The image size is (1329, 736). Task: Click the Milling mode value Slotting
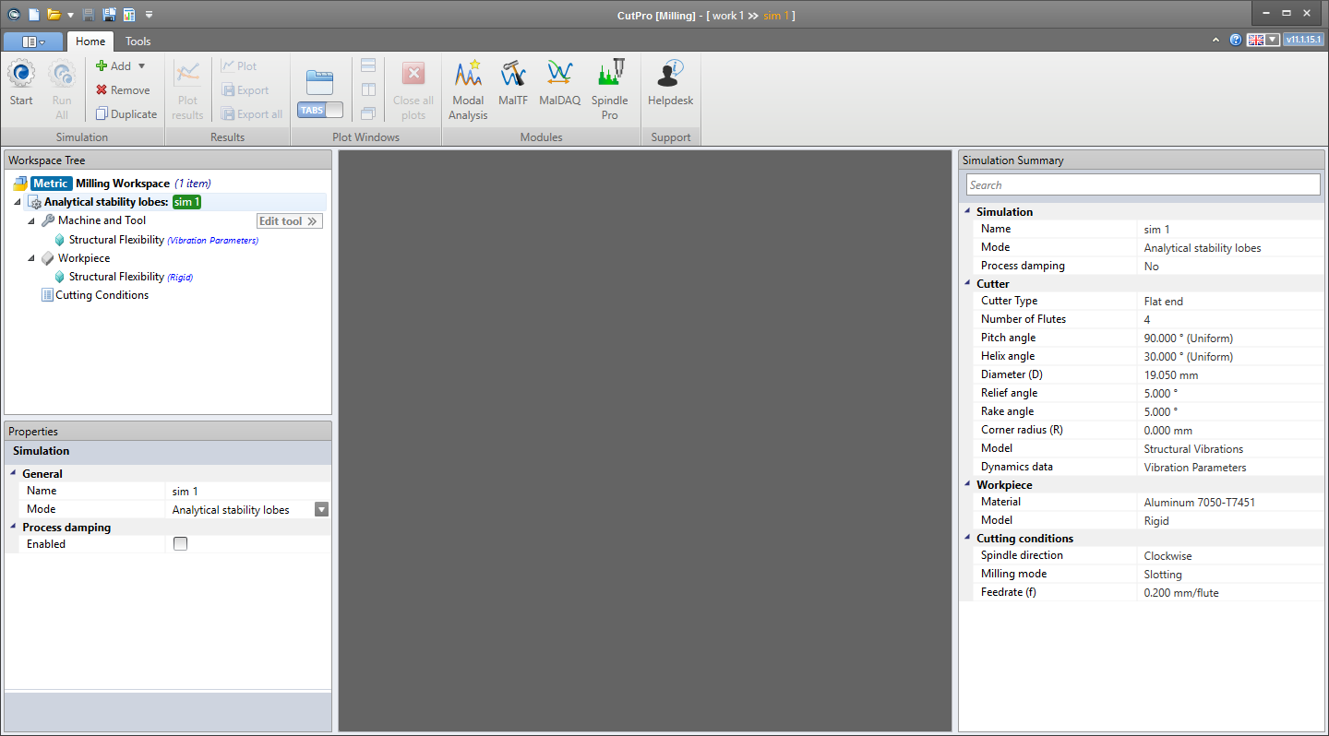pos(1163,575)
